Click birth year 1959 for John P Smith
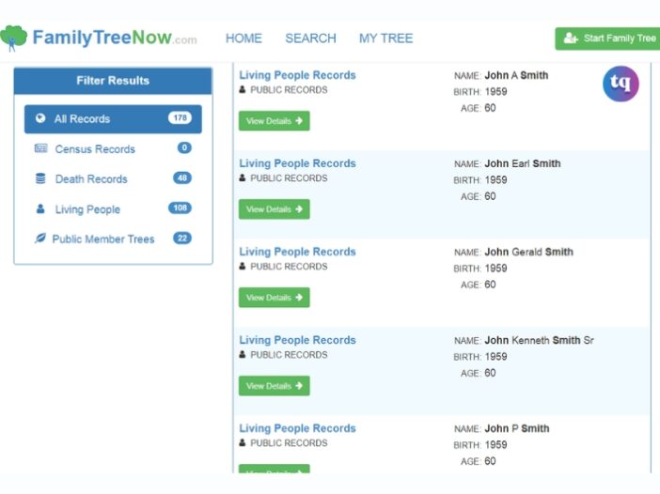This screenshot has height=494, width=660. coord(495,445)
